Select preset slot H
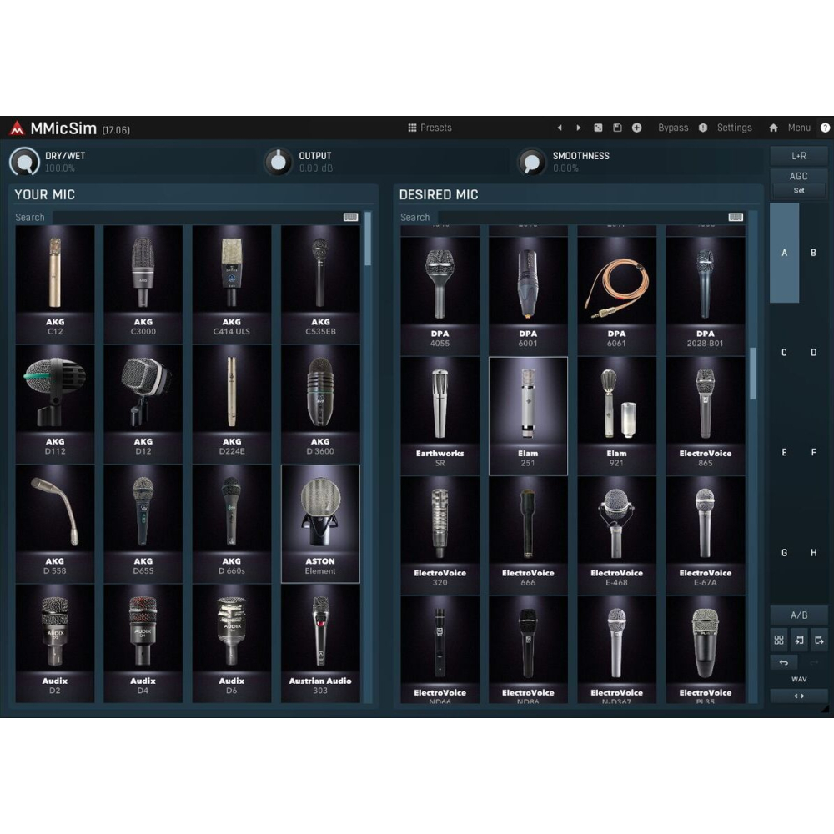 point(813,553)
